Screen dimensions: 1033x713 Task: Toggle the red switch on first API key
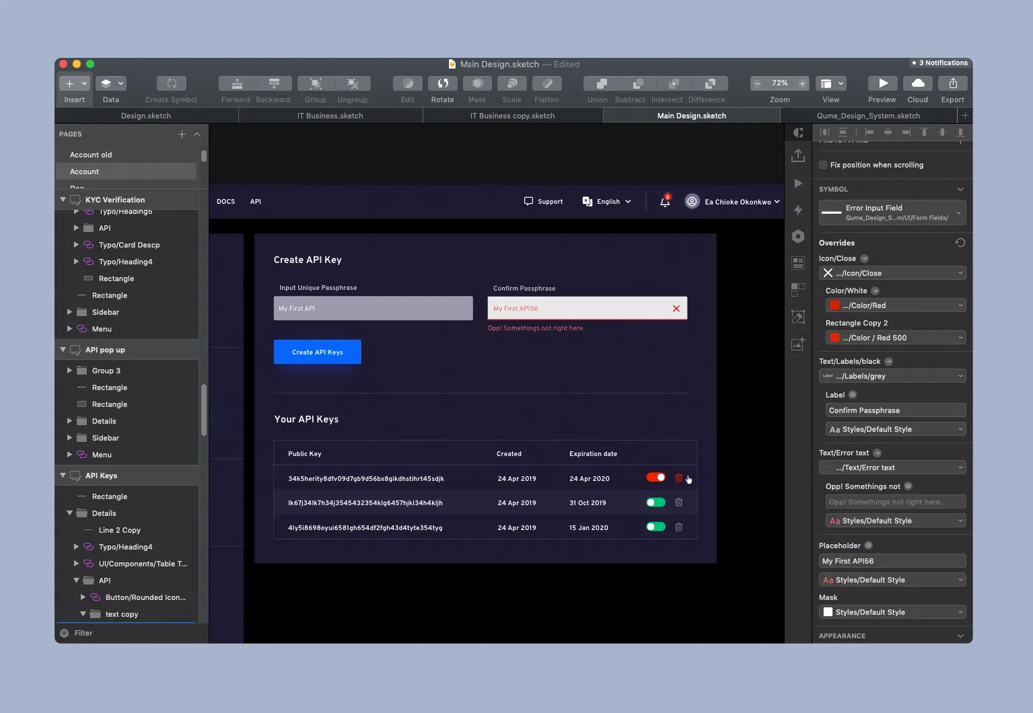point(655,478)
